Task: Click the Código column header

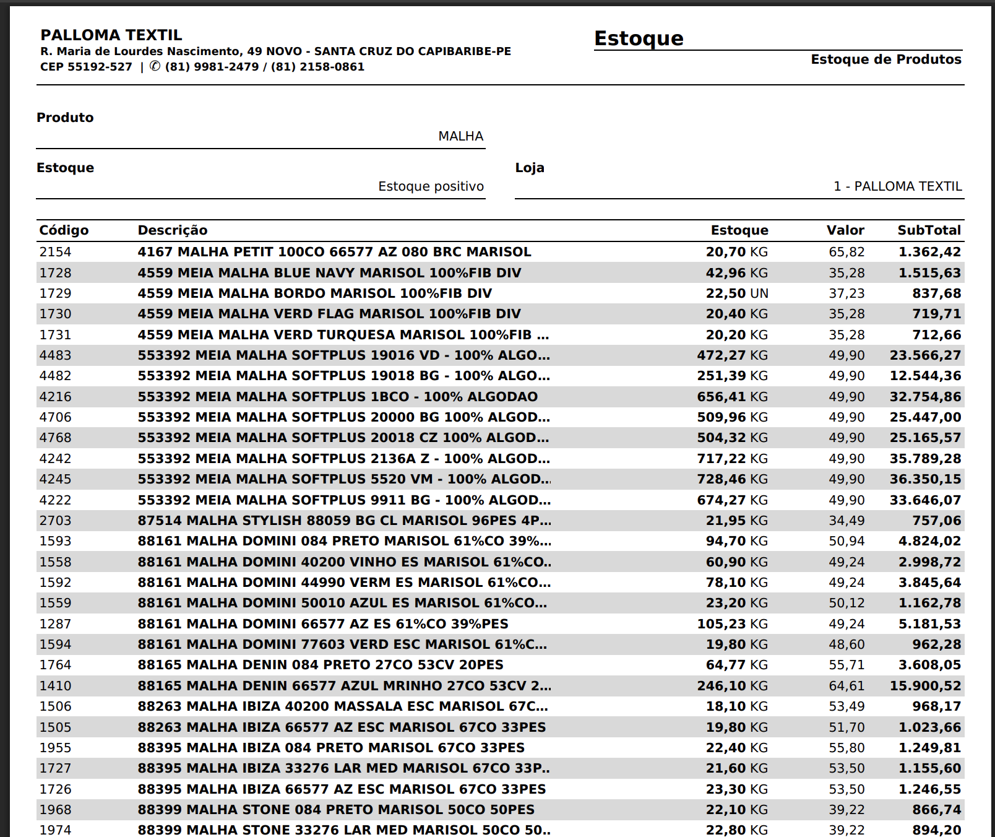Action: click(64, 230)
